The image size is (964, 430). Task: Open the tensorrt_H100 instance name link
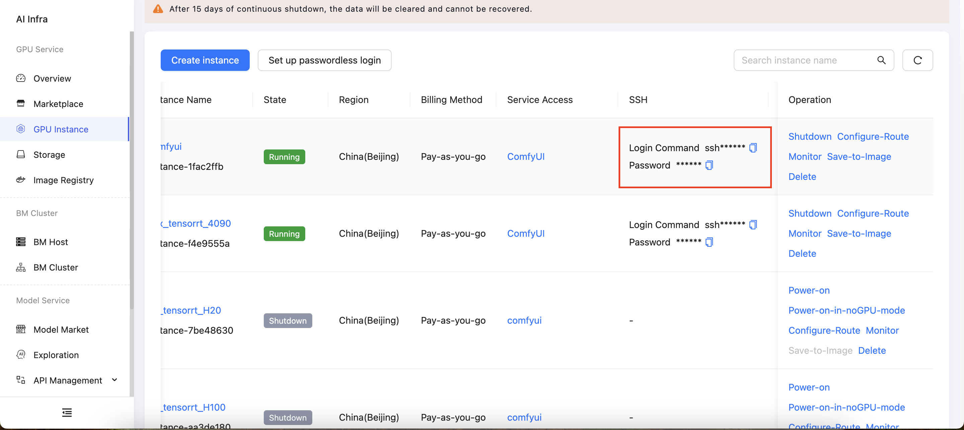point(193,408)
